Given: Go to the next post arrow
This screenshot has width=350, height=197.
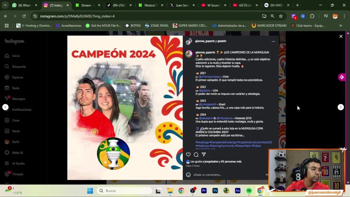Looking at the screenshot, I should pos(341,107).
